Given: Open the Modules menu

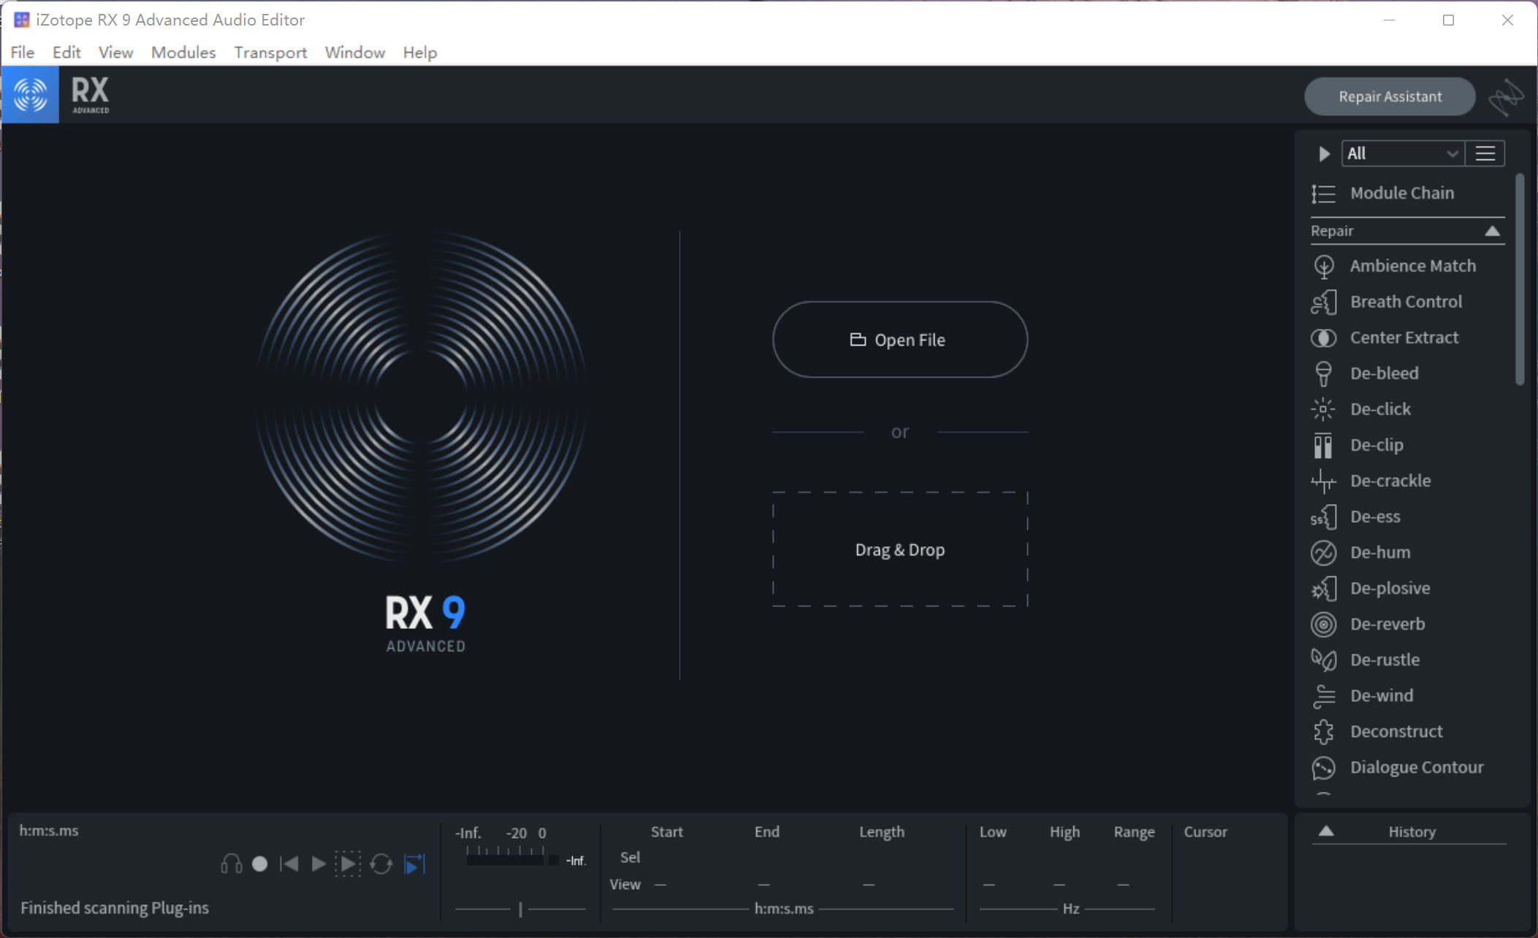Looking at the screenshot, I should click(x=183, y=52).
